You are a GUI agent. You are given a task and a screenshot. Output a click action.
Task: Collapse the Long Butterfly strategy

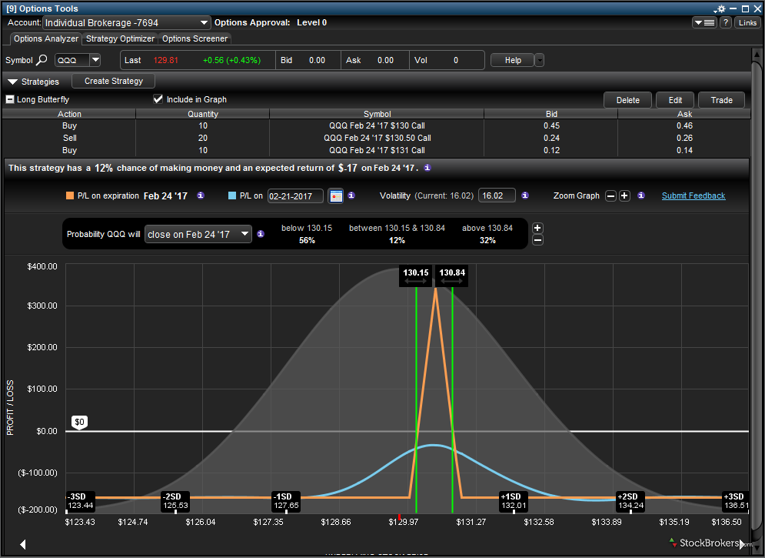tap(10, 99)
